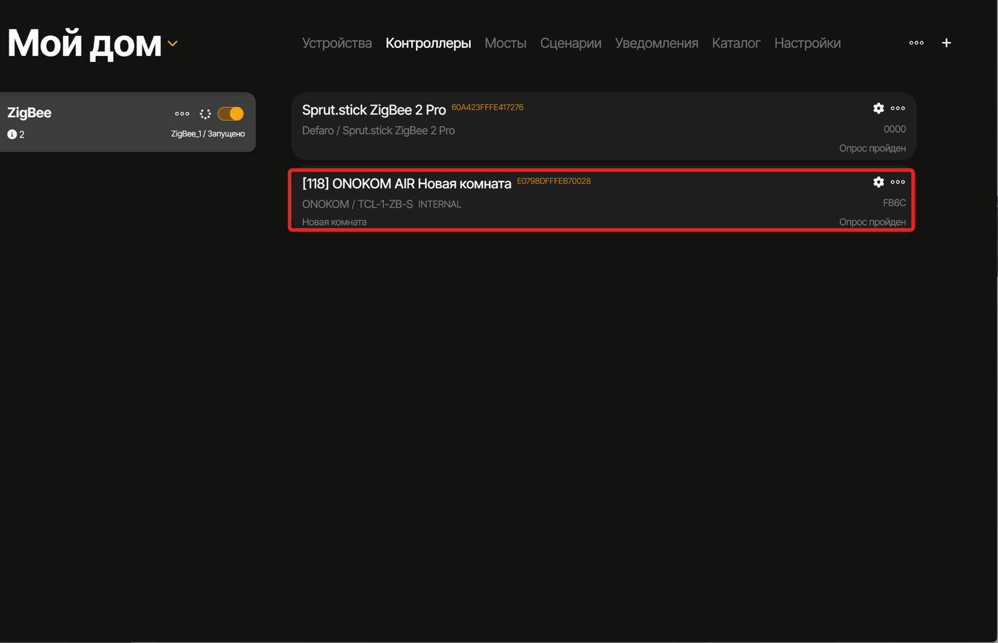Open the Настройки tab
The height and width of the screenshot is (643, 998).
807,43
